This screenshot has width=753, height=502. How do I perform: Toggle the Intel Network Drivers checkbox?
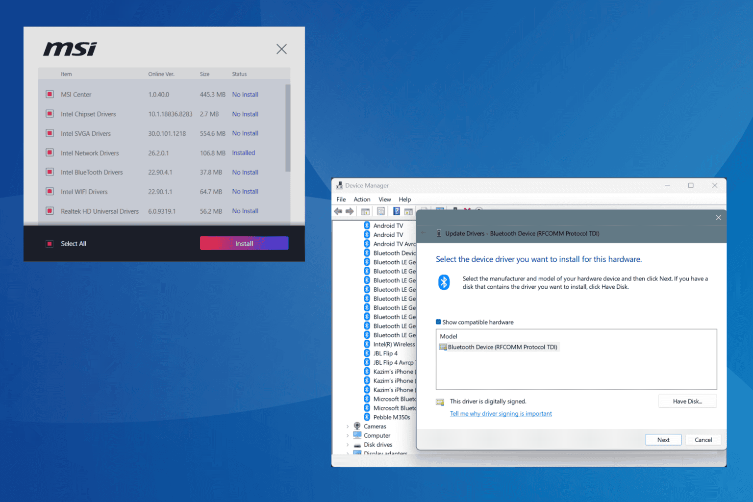[50, 152]
